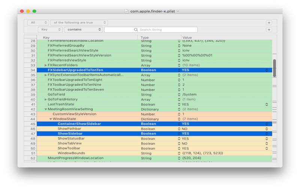Select the LastTrashState key
Screen dimensions: 300x188
coord(61,104)
